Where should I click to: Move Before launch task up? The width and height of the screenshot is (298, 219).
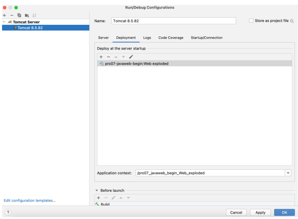pos(121,198)
